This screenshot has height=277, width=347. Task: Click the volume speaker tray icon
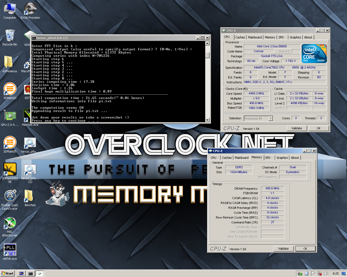(x=326, y=273)
